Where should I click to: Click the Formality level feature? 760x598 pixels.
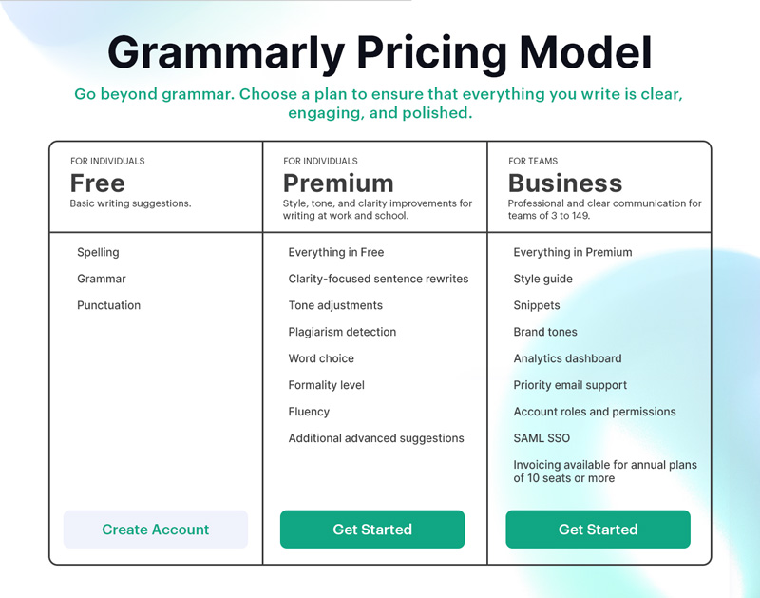click(326, 385)
